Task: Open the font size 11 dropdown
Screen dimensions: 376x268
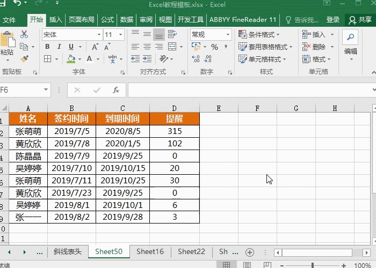Action: coord(121,35)
